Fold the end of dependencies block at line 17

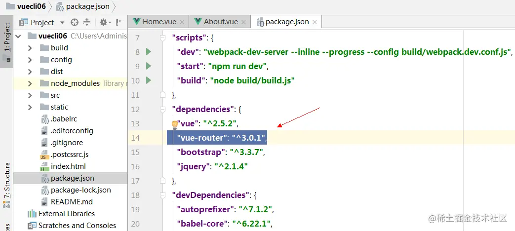162,180
